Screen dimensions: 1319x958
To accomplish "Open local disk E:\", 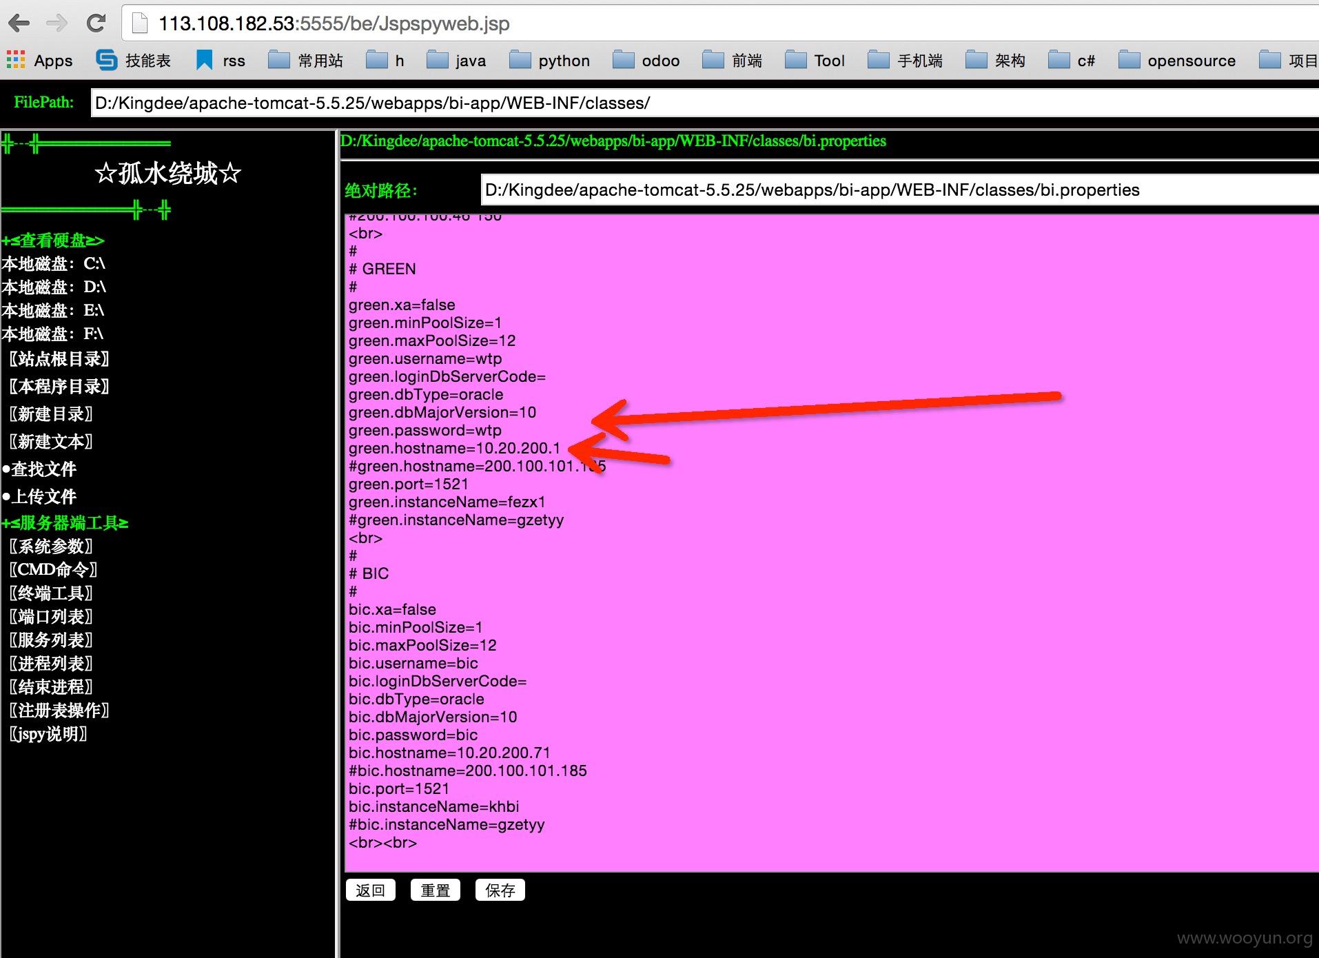I will click(x=53, y=311).
